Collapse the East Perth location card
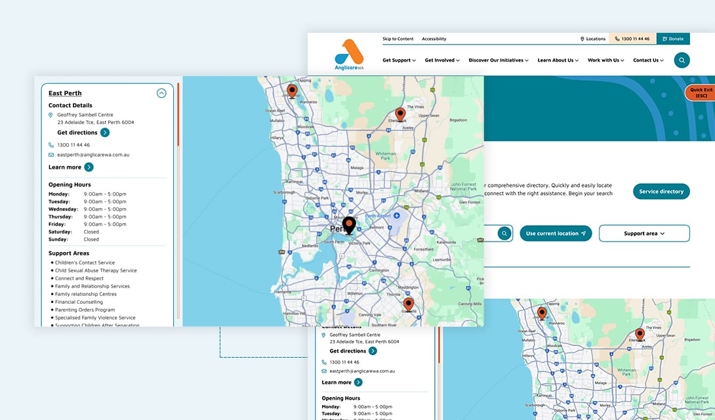715x420 pixels. pos(161,93)
